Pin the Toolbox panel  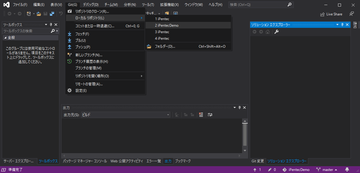51,25
